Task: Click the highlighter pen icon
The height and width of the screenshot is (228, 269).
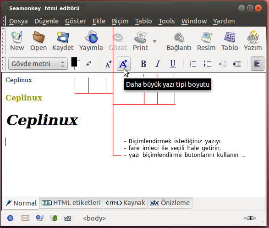Action: [88, 64]
